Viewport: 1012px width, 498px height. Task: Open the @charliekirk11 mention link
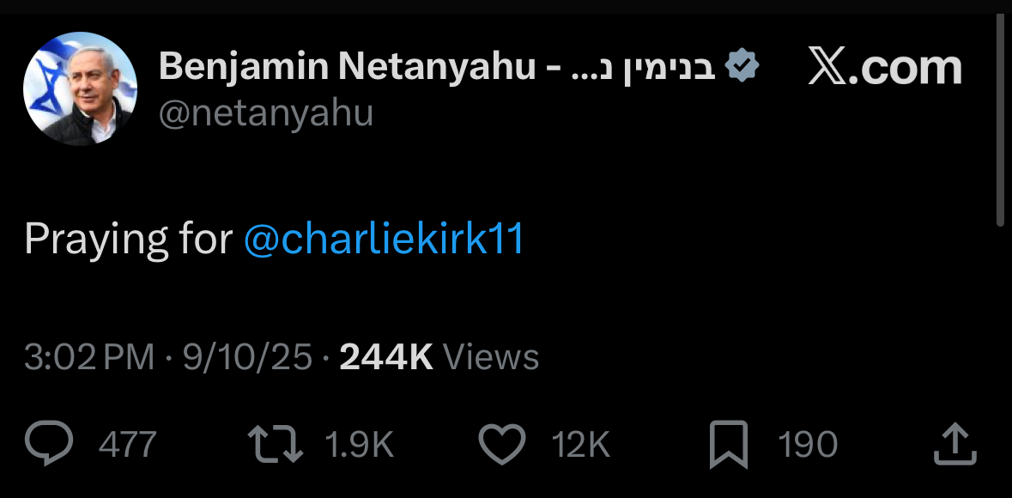(384, 240)
